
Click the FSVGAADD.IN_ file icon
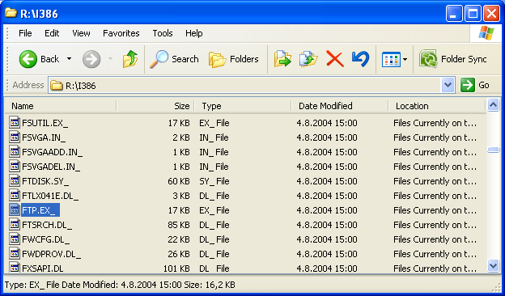[x=15, y=152]
